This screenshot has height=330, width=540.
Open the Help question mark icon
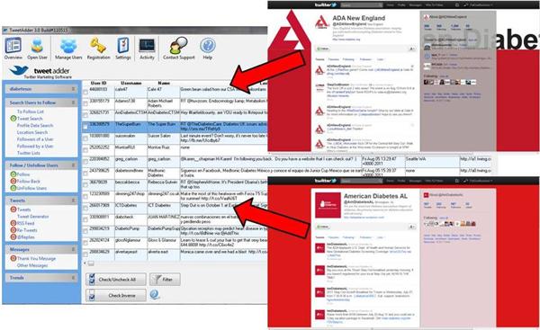click(x=207, y=49)
